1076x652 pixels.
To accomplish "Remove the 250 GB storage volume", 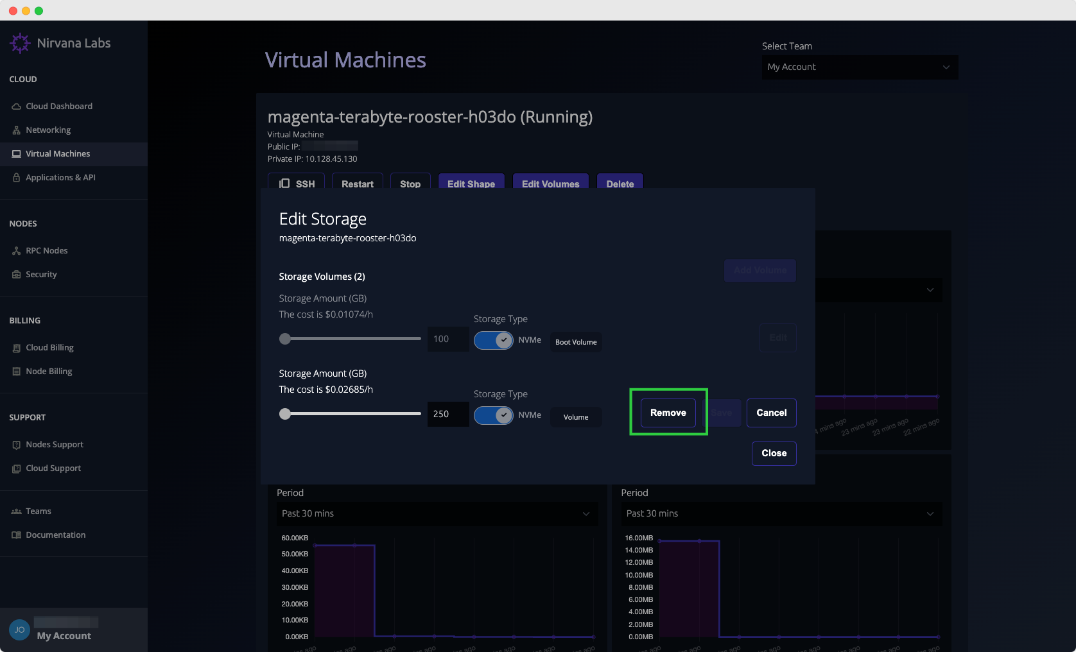I will [668, 413].
